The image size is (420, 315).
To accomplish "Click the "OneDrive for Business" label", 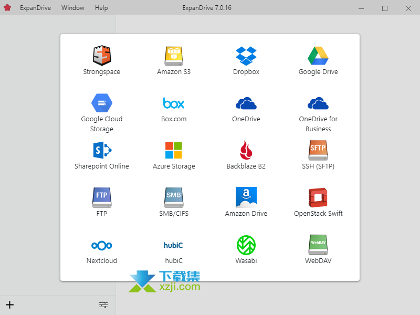I will [318, 124].
